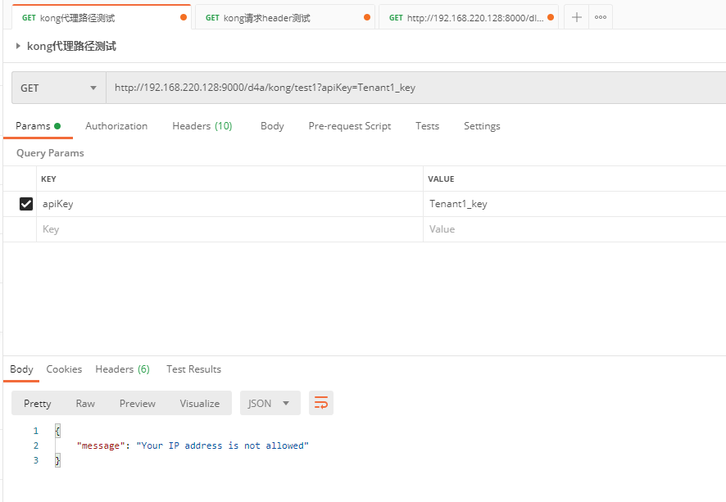Select Visualize response view
726x502 pixels.
200,404
